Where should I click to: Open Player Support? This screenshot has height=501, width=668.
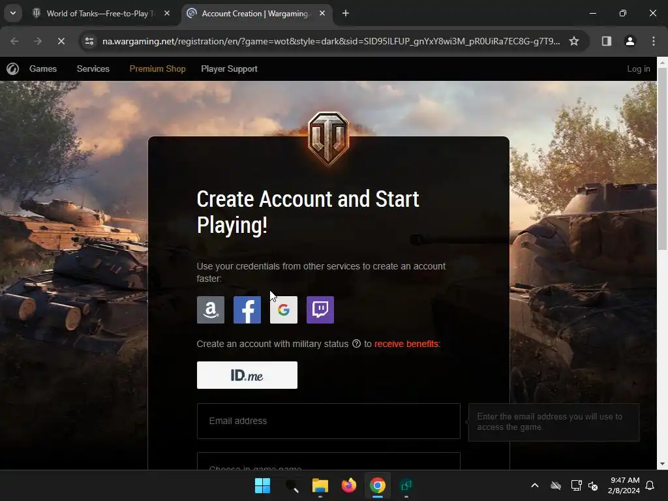coord(229,68)
